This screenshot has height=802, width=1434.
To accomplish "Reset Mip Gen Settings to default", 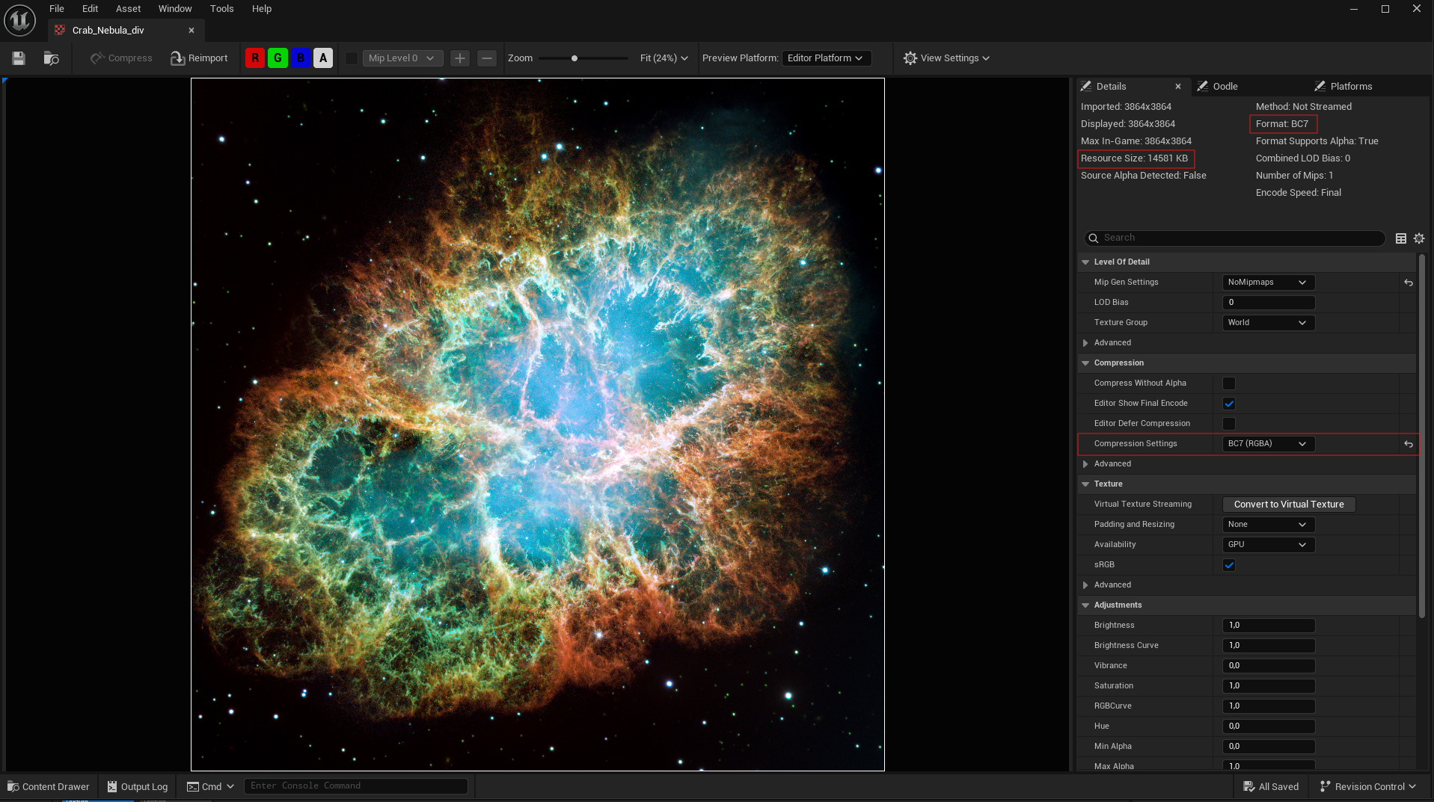I will click(x=1409, y=283).
